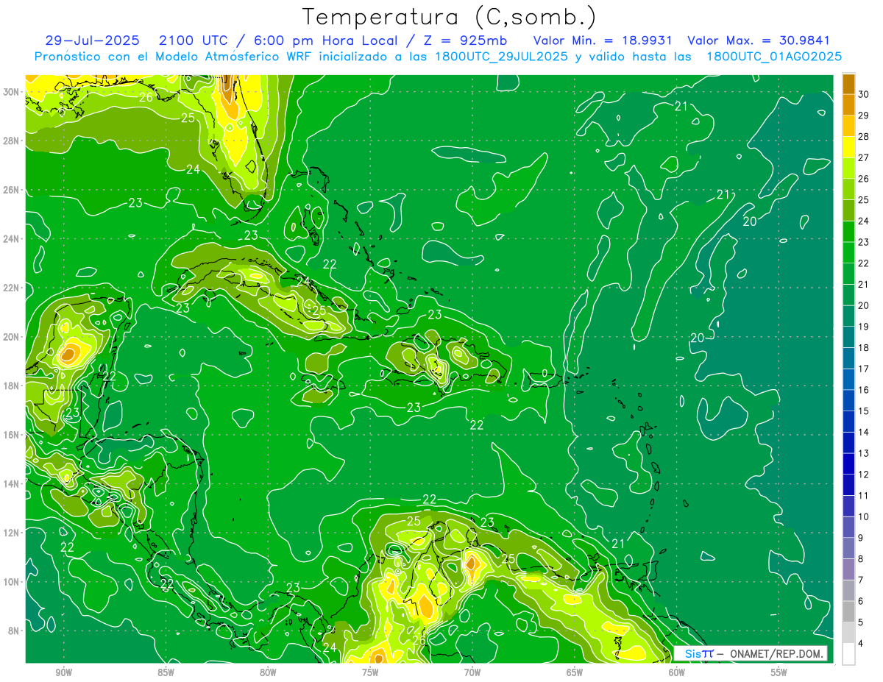This screenshot has height=682, width=883.
Task: Select the date text "29-Jul-2025"
Action: (92, 40)
